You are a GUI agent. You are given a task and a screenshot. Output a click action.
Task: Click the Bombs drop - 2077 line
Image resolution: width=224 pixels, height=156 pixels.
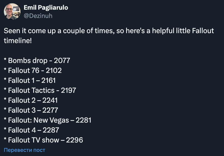point(37,60)
